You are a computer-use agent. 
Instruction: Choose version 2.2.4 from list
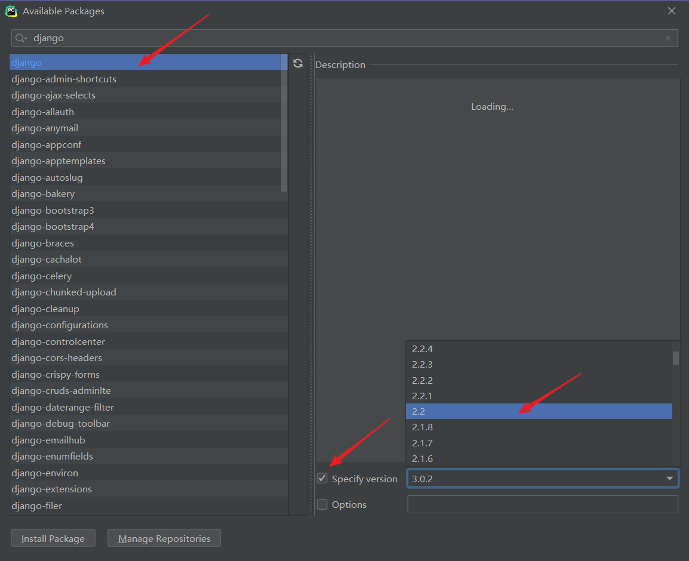click(x=539, y=349)
